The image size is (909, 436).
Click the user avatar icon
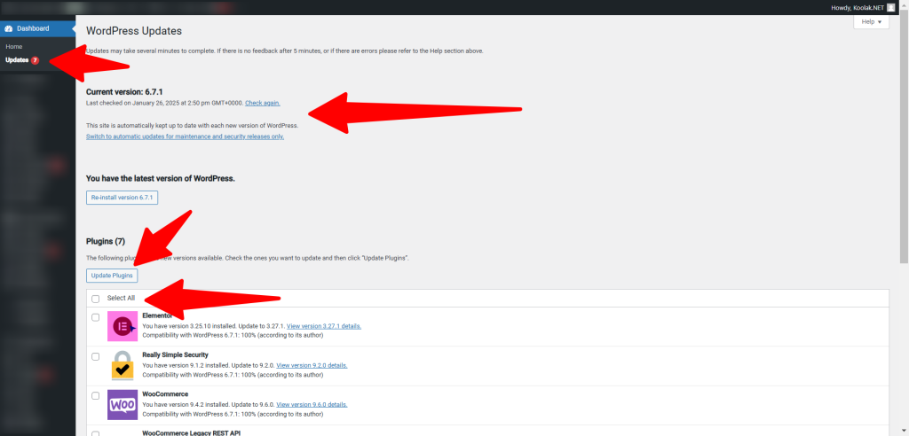(891, 7)
